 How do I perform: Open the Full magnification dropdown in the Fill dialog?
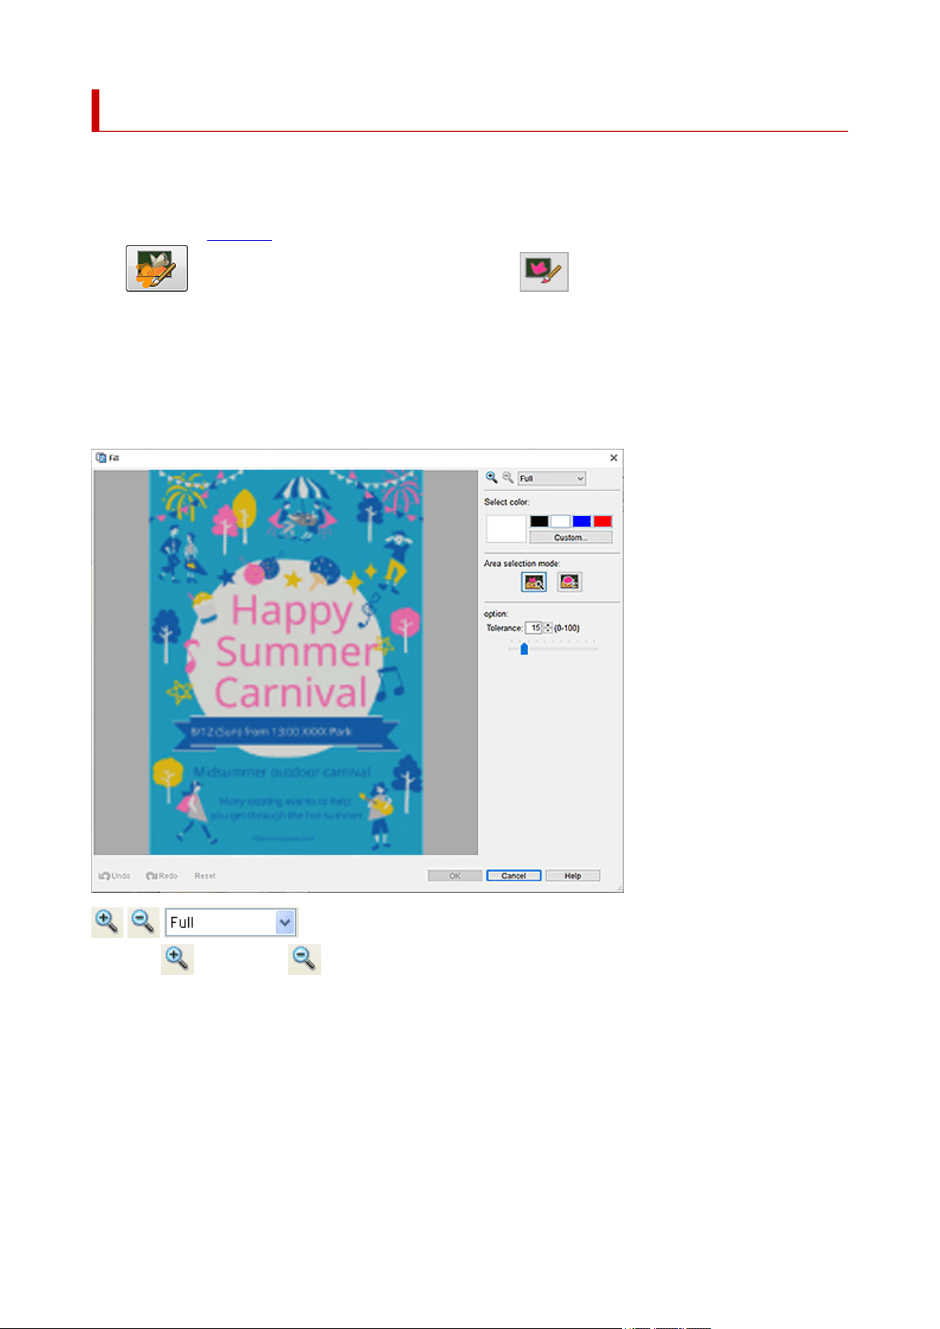pyautogui.click(x=552, y=478)
